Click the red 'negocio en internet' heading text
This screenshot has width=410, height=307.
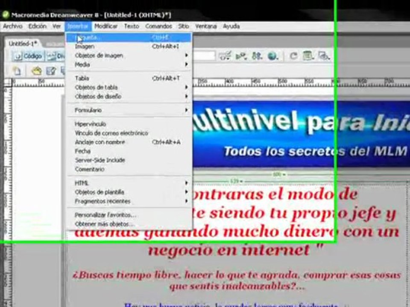point(236,250)
